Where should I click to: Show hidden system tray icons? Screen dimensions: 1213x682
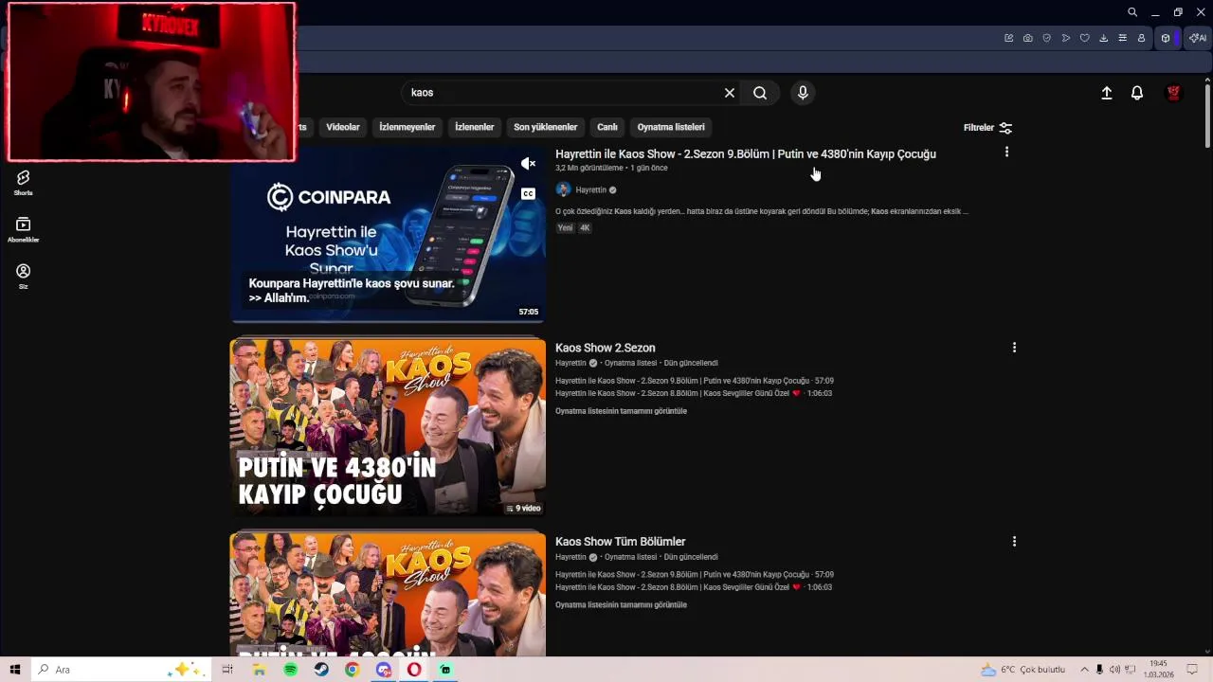(1084, 670)
